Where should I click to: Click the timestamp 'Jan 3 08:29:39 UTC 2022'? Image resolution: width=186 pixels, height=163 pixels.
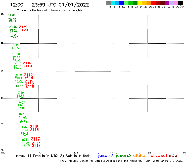164,161
